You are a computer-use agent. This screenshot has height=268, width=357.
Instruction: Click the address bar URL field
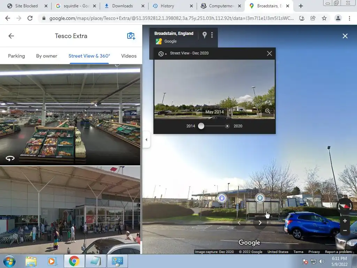coord(171,18)
